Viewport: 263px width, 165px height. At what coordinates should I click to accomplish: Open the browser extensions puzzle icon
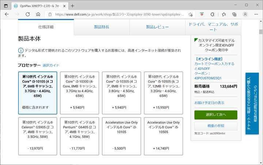[x=212, y=14]
